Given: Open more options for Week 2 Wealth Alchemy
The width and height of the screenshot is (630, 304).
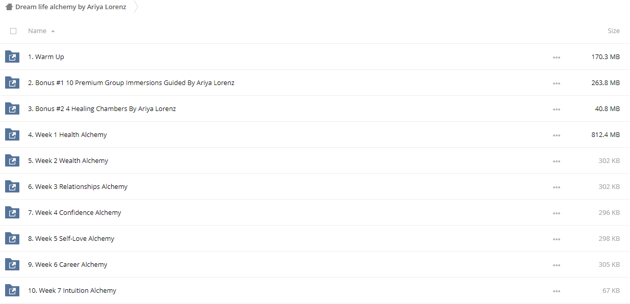Looking at the screenshot, I should 556,161.
